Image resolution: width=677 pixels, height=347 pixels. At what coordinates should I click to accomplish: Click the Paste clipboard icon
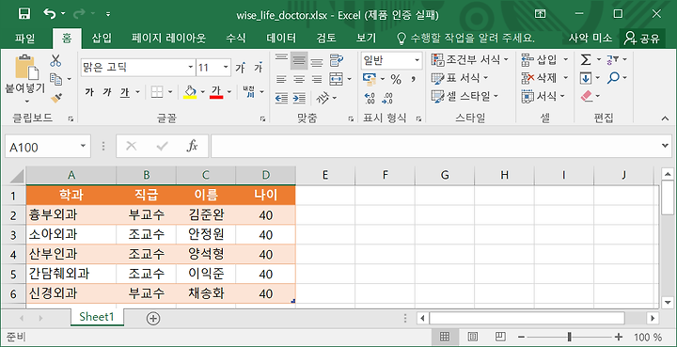25,68
